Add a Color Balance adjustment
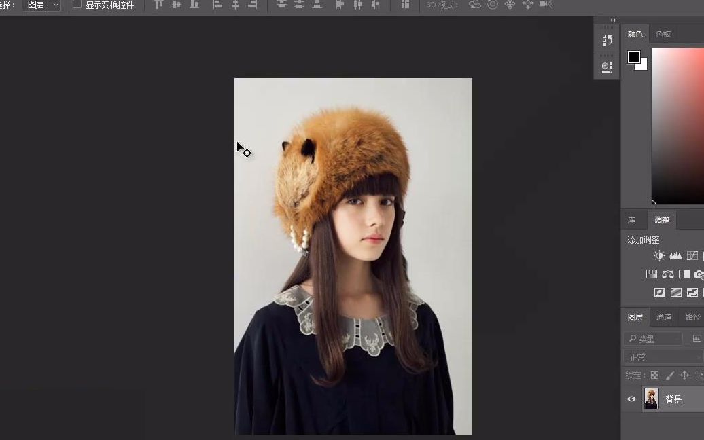The width and height of the screenshot is (704, 440). (668, 274)
